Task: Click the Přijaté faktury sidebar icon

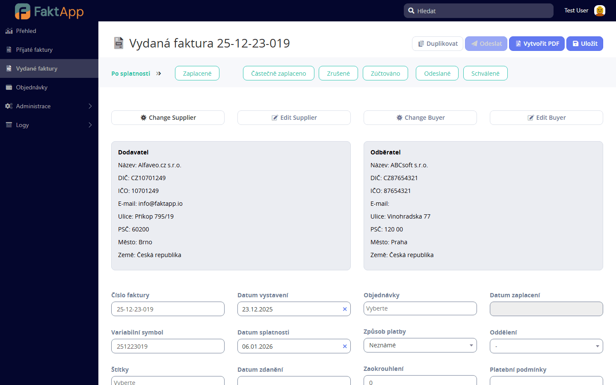Action: coord(9,50)
